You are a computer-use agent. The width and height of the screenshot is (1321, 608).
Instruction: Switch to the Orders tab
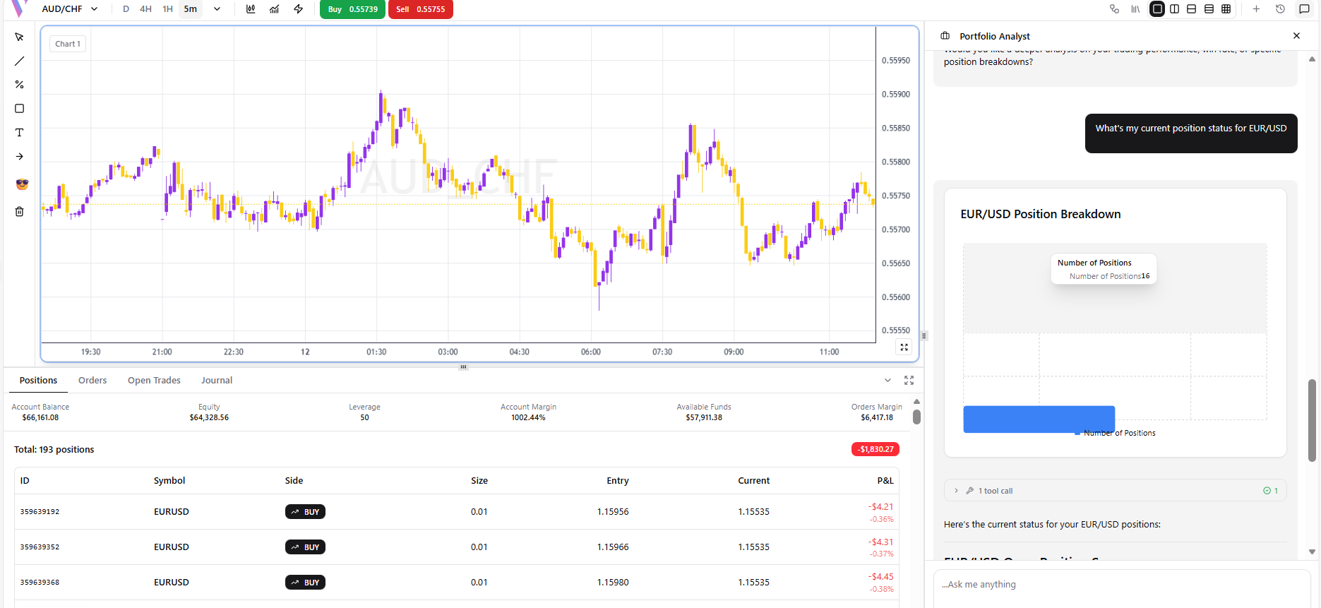click(92, 381)
